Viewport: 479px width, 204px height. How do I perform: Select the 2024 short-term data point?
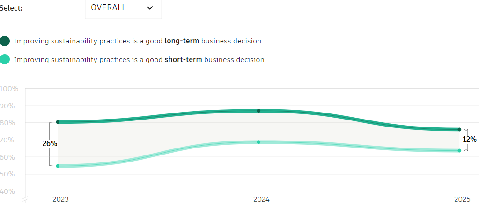point(258,142)
